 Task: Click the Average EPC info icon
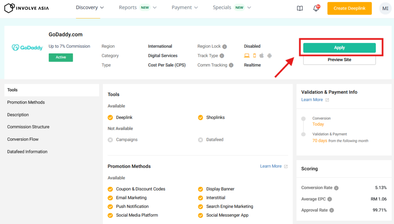tap(330, 199)
